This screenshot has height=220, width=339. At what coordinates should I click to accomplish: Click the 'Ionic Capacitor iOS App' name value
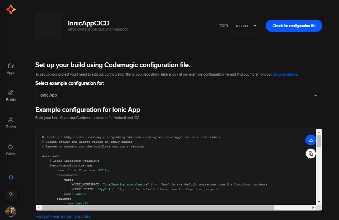point(89,170)
